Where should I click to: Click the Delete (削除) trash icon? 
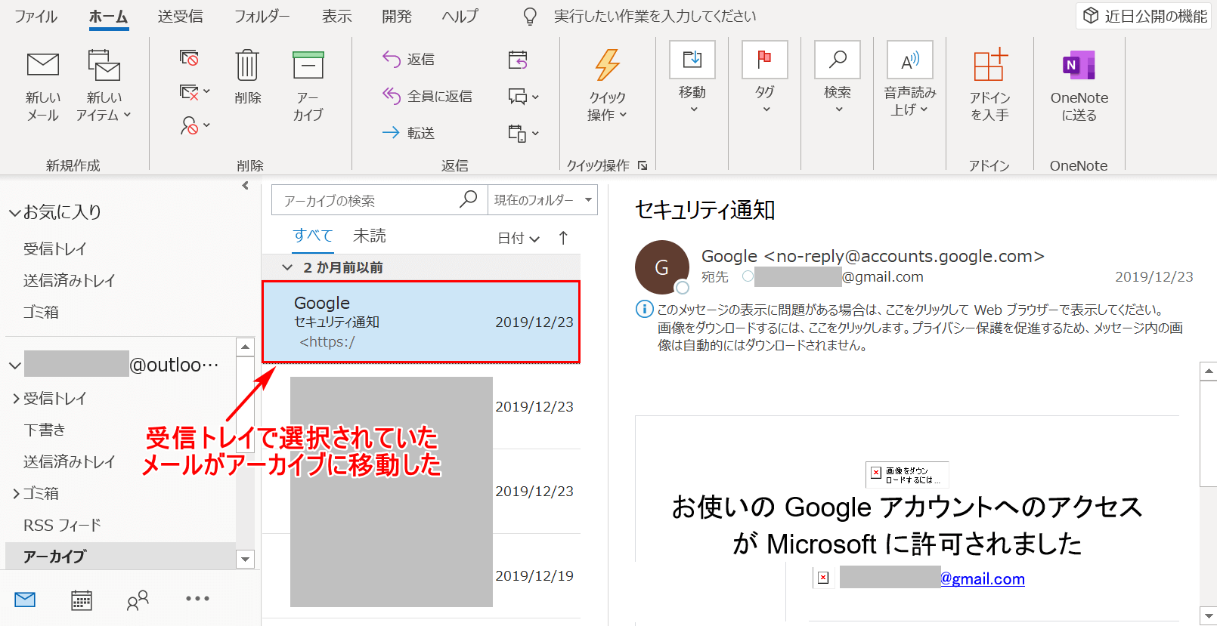pos(247,66)
